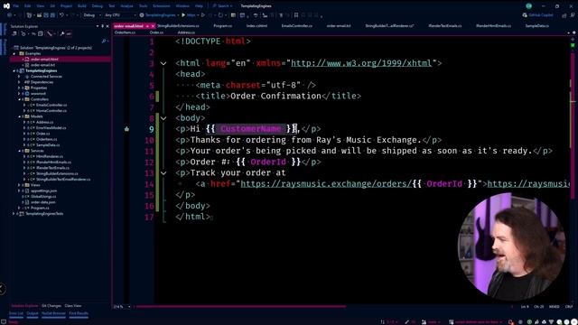Open the Git Changes tab
Image resolution: width=578 pixels, height=325 pixels.
(51, 306)
